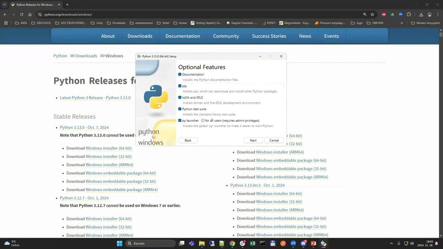Toggle the Python test suite checkbox

click(x=180, y=109)
